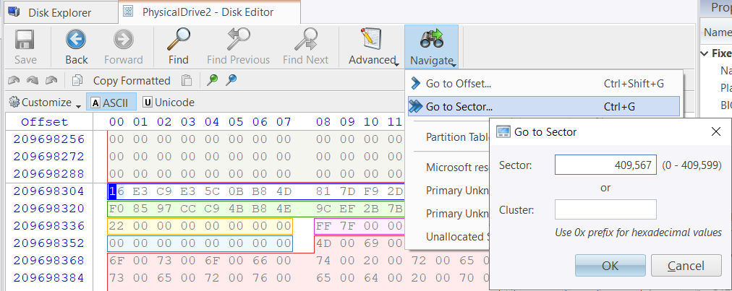The image size is (732, 291).
Task: Open the Advanced dropdown arrow
Action: 398,64
